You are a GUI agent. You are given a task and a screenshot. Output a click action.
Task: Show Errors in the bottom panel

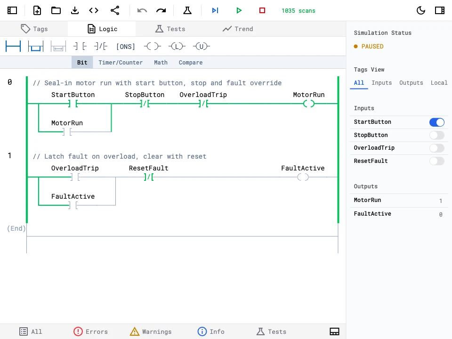tap(91, 331)
